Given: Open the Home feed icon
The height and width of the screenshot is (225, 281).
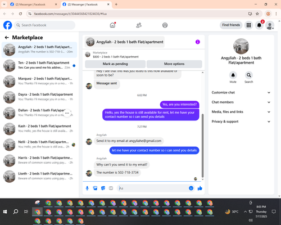Looking at the screenshot, I should click(112, 25).
